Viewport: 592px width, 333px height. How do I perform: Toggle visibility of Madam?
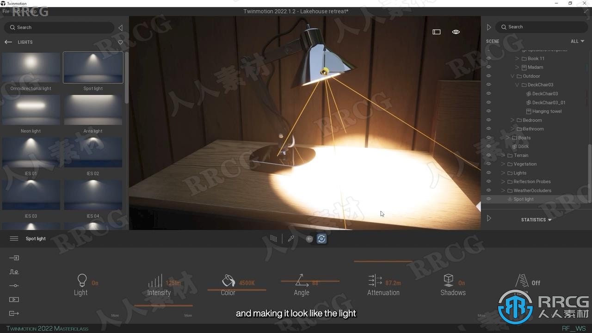(488, 68)
